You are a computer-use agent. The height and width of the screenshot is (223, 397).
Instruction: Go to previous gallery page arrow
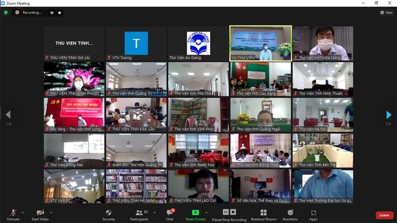[8, 115]
